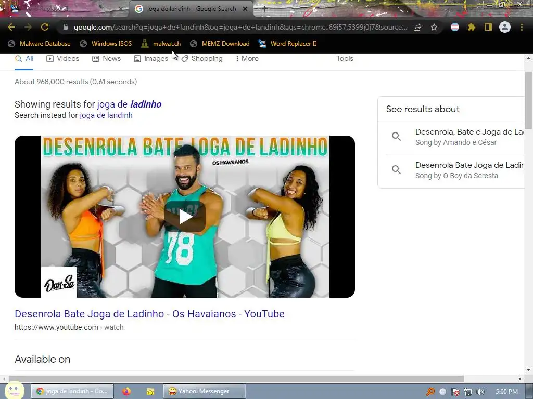Image resolution: width=533 pixels, height=399 pixels.
Task: Go back to previous page
Action: click(x=11, y=27)
